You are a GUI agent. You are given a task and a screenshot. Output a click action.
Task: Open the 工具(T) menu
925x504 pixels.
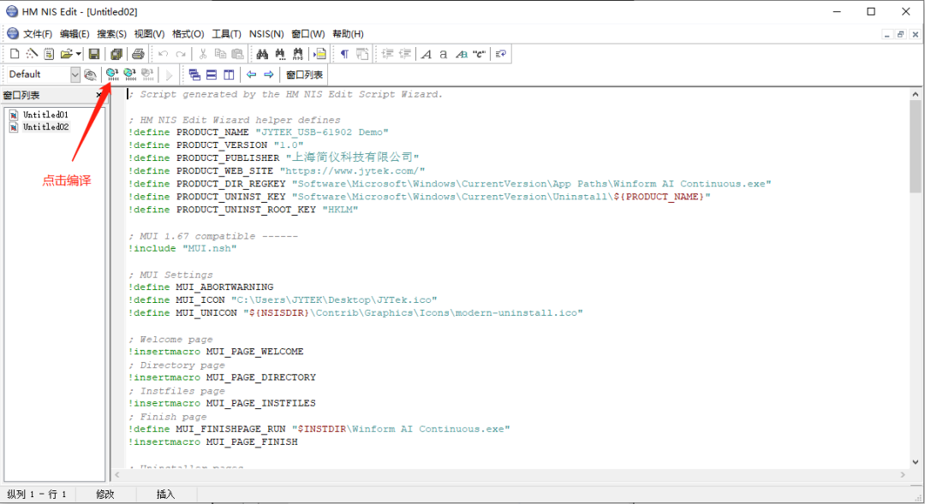[x=226, y=33]
